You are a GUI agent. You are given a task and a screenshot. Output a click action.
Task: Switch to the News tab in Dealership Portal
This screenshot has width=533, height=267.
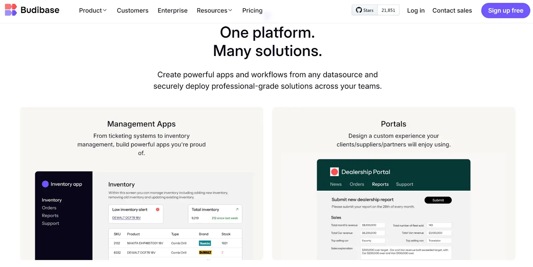(x=336, y=184)
